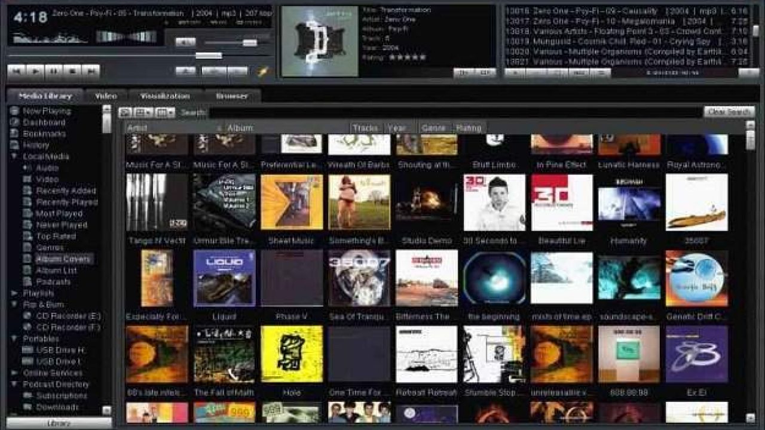765x430 pixels.
Task: Stop playback
Action: pos(72,71)
